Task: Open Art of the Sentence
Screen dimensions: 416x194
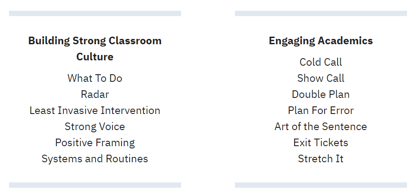Action: point(321,127)
